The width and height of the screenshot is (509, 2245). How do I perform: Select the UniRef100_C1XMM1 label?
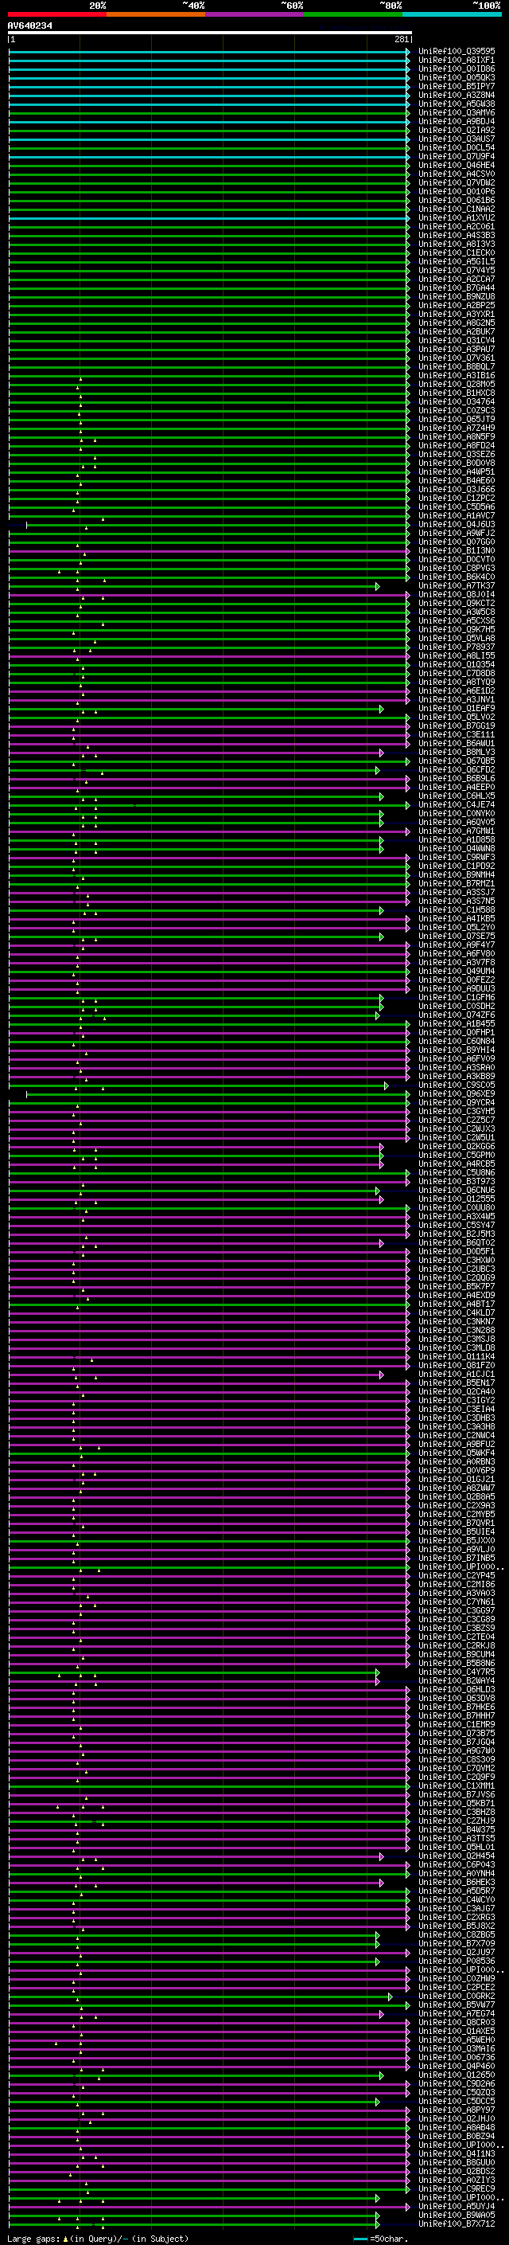[456, 1785]
